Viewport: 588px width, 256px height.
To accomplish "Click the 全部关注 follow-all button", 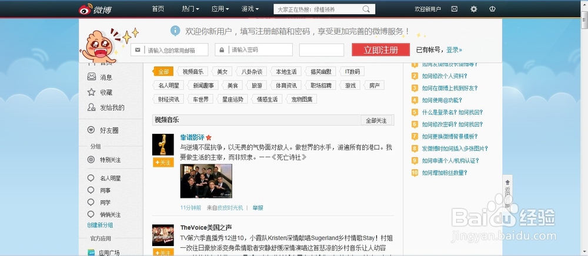I will 376,120.
